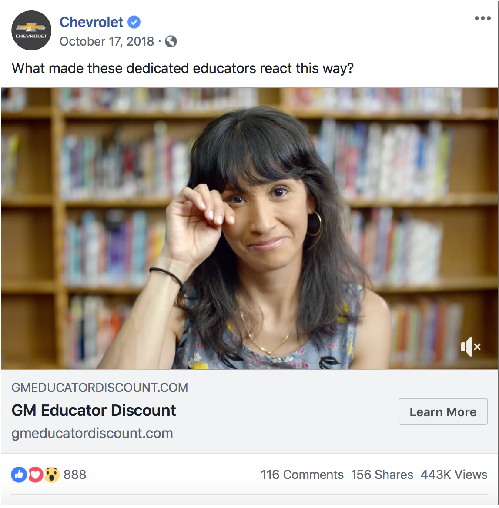Image resolution: width=499 pixels, height=508 pixels.
Task: Open the three-dot post options menu
Action: click(x=482, y=18)
